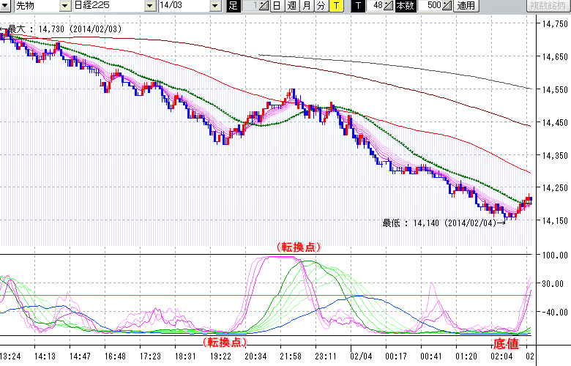Click the spinner beside the 500 count
Viewport: 571px width, 366px height.
point(448,6)
